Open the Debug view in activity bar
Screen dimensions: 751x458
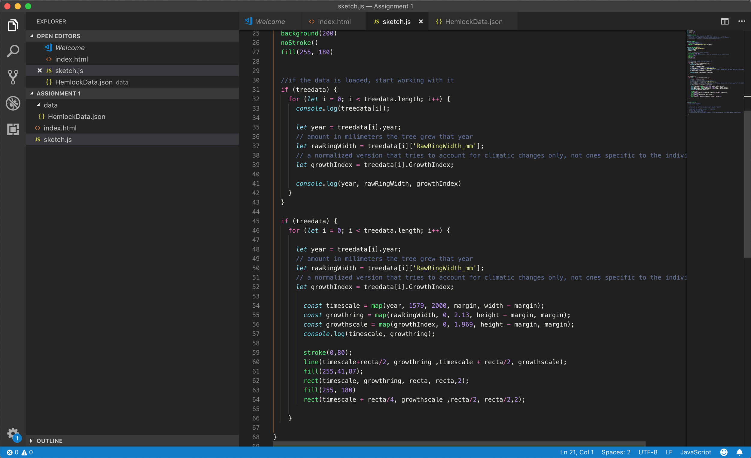pos(13,103)
